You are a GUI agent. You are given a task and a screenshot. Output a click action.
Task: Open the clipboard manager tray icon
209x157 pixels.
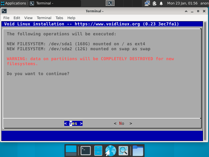tap(154, 3)
